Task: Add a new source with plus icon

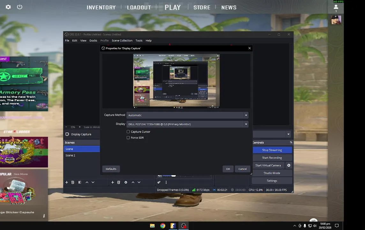Action: pyautogui.click(x=112, y=182)
